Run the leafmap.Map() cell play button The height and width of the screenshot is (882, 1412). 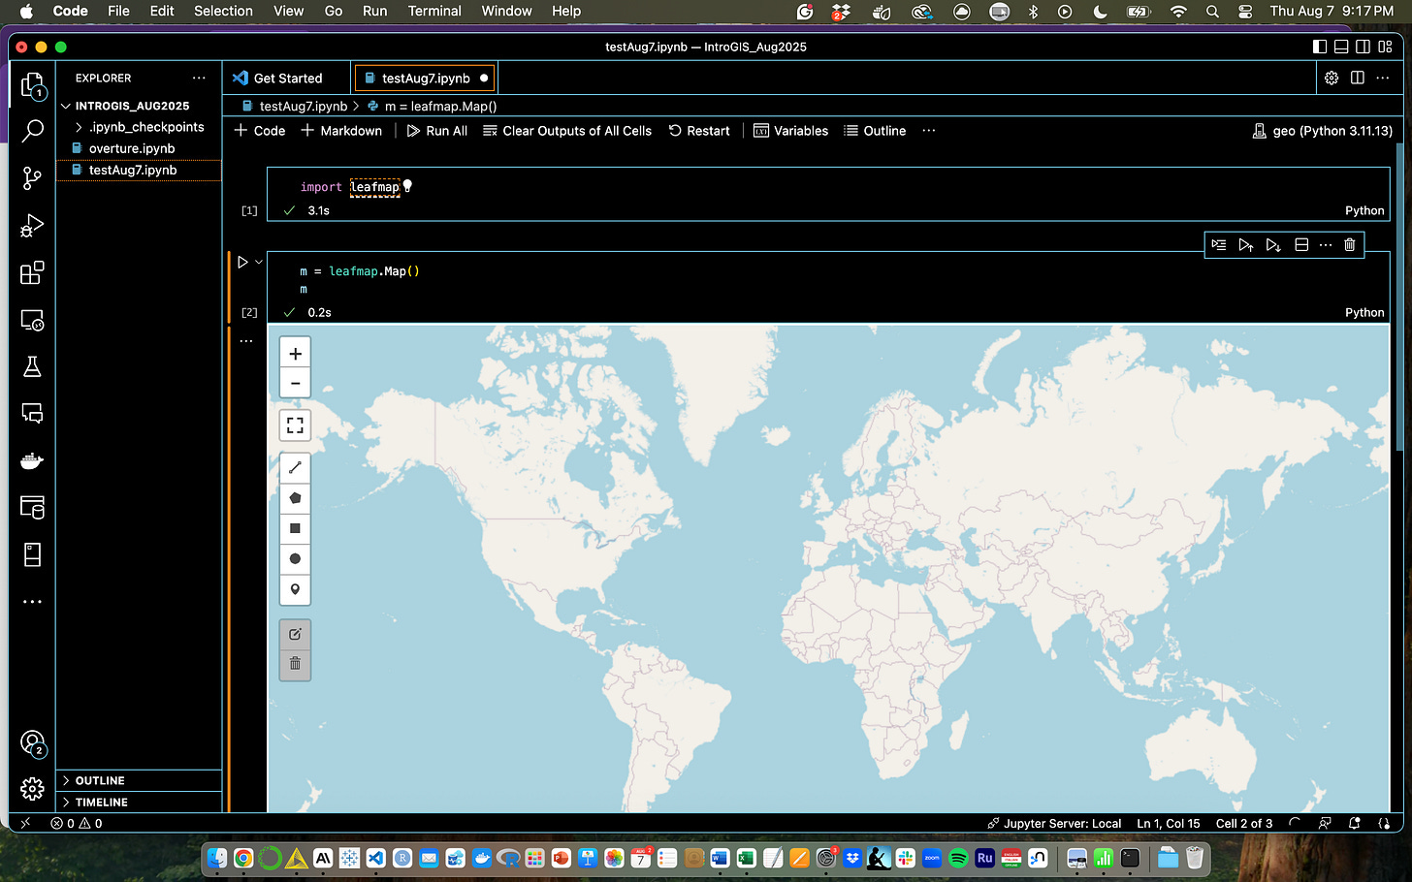(242, 262)
